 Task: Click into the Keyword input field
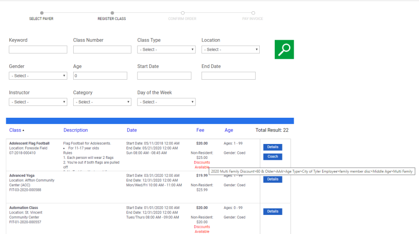tap(38, 49)
